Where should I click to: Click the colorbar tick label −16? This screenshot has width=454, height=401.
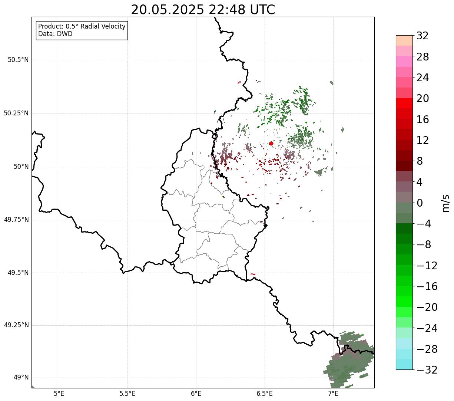[x=427, y=286]
